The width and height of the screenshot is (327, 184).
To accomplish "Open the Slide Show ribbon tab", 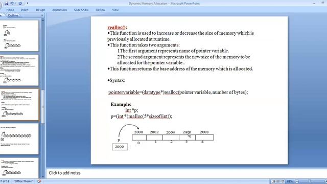I will point(81,10).
